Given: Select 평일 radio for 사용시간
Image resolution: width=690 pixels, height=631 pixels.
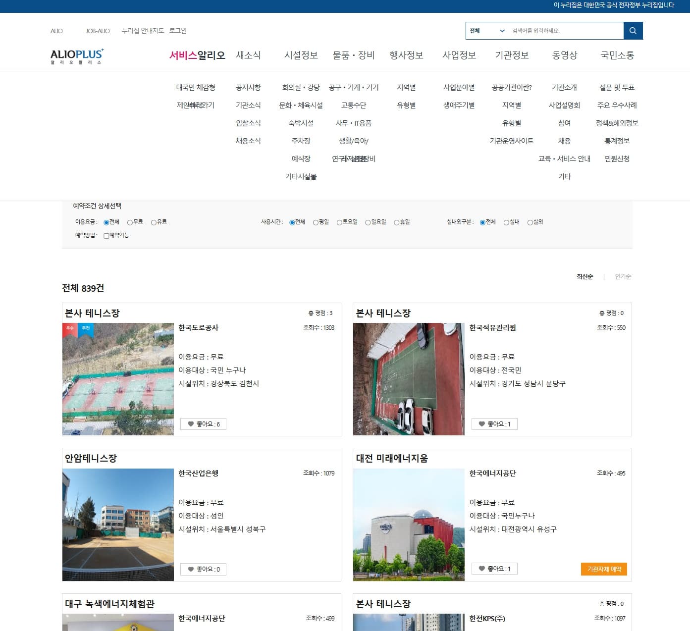Looking at the screenshot, I should tap(316, 222).
